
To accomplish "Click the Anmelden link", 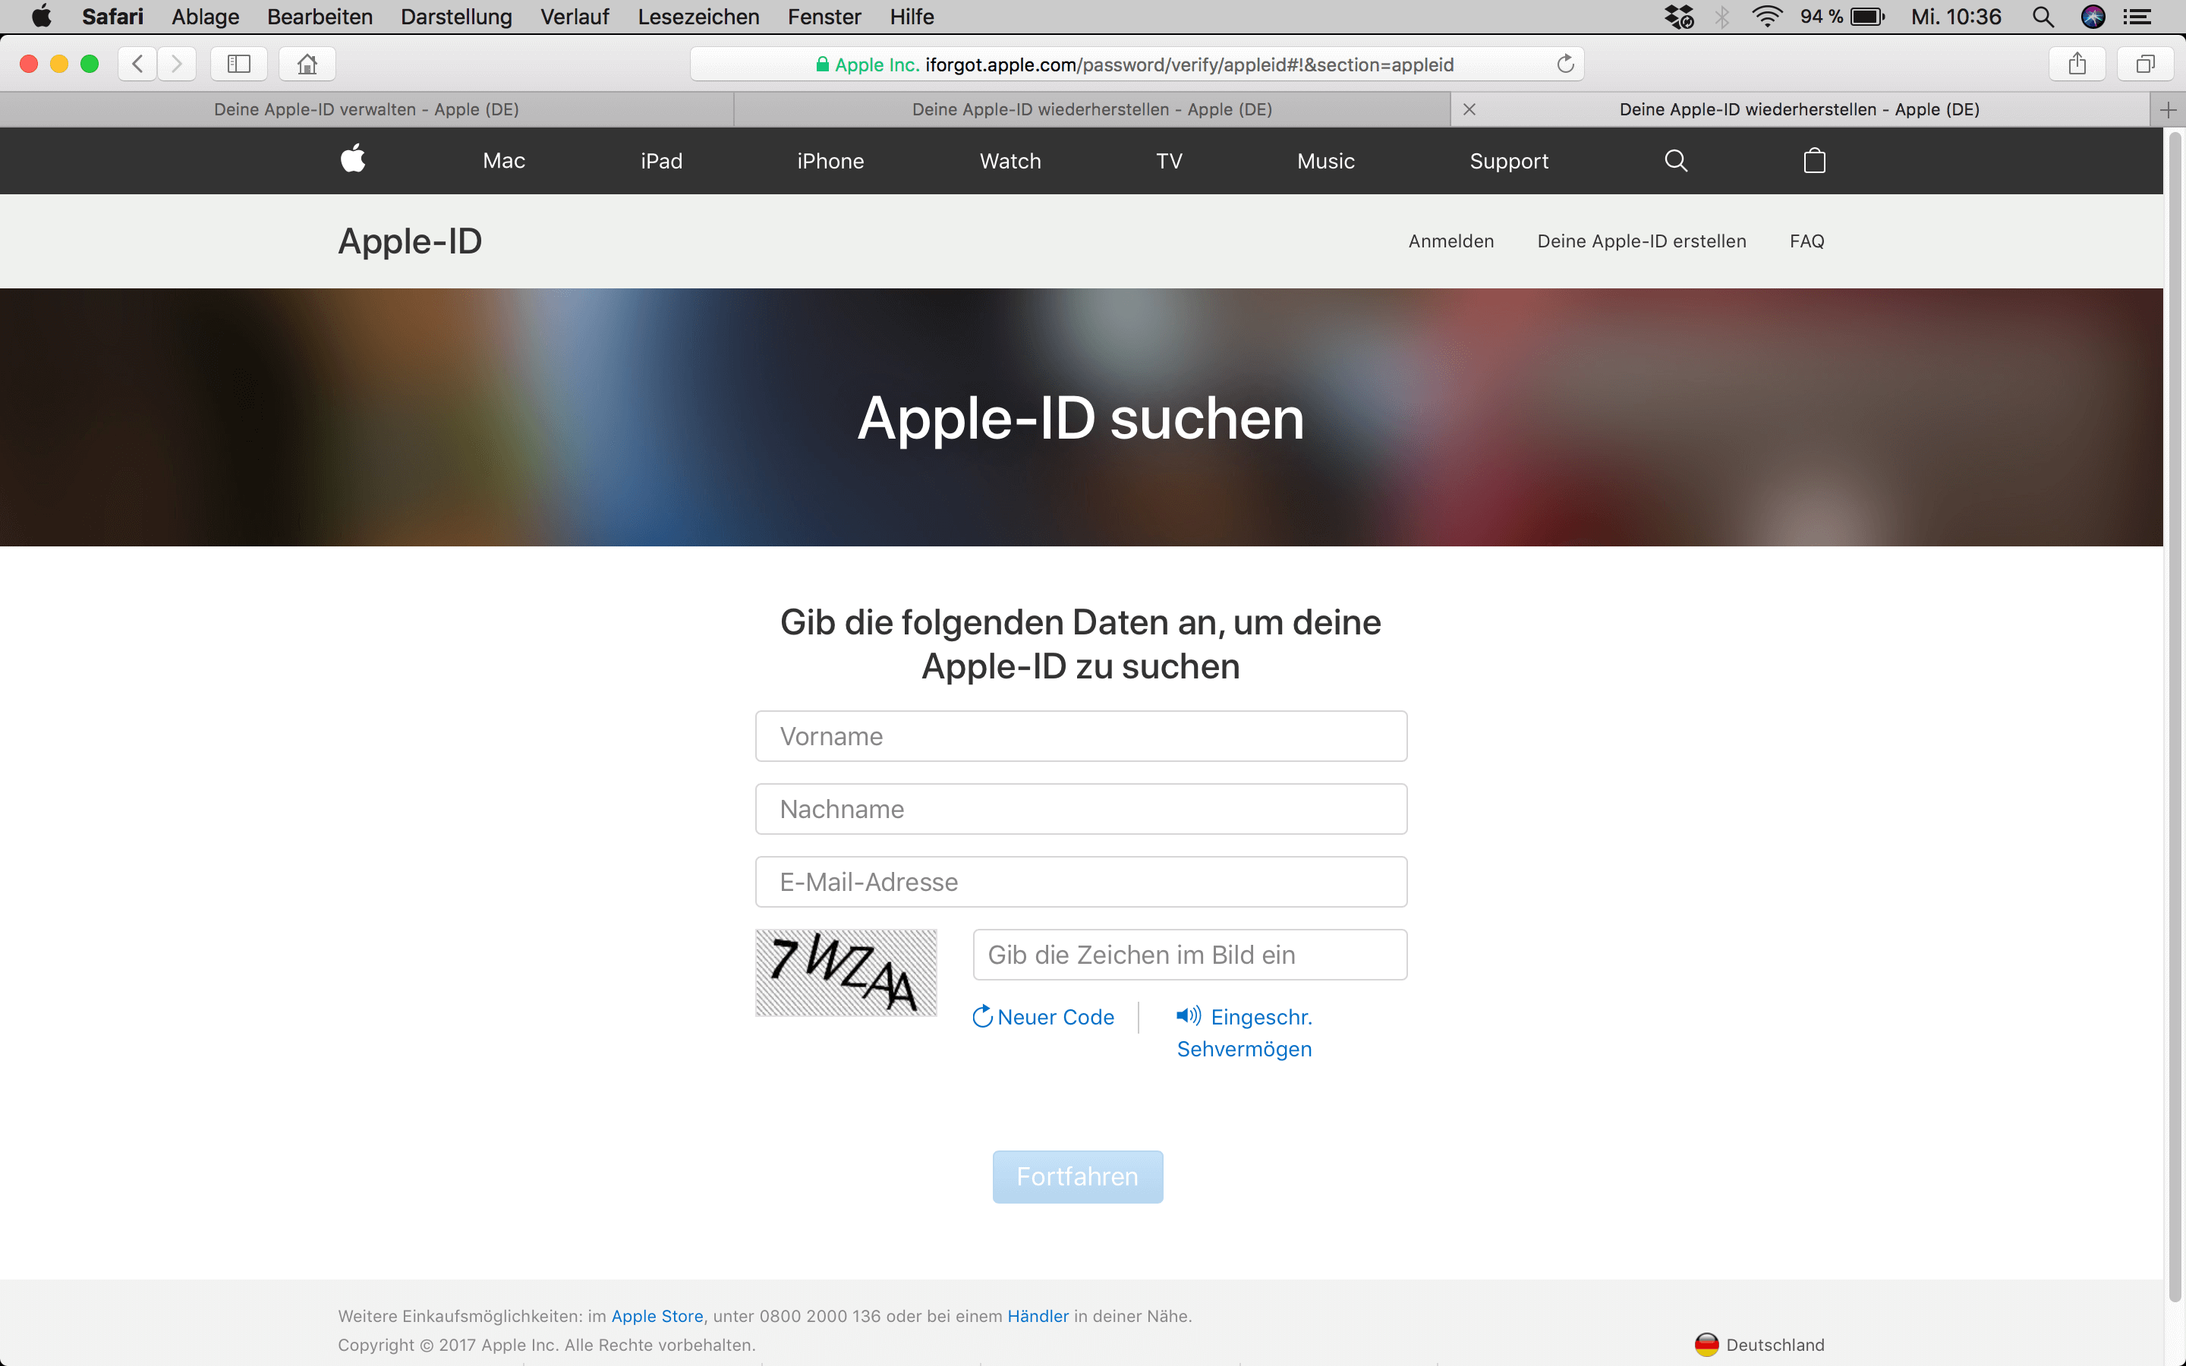I will [1451, 241].
